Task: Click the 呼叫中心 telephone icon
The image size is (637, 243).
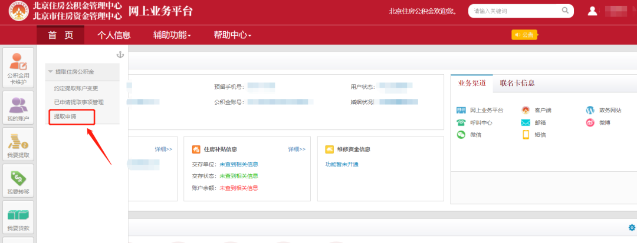Action: point(461,122)
